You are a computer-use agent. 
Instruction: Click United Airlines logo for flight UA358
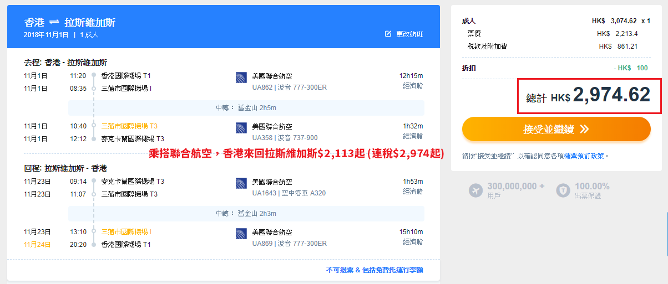pyautogui.click(x=241, y=128)
